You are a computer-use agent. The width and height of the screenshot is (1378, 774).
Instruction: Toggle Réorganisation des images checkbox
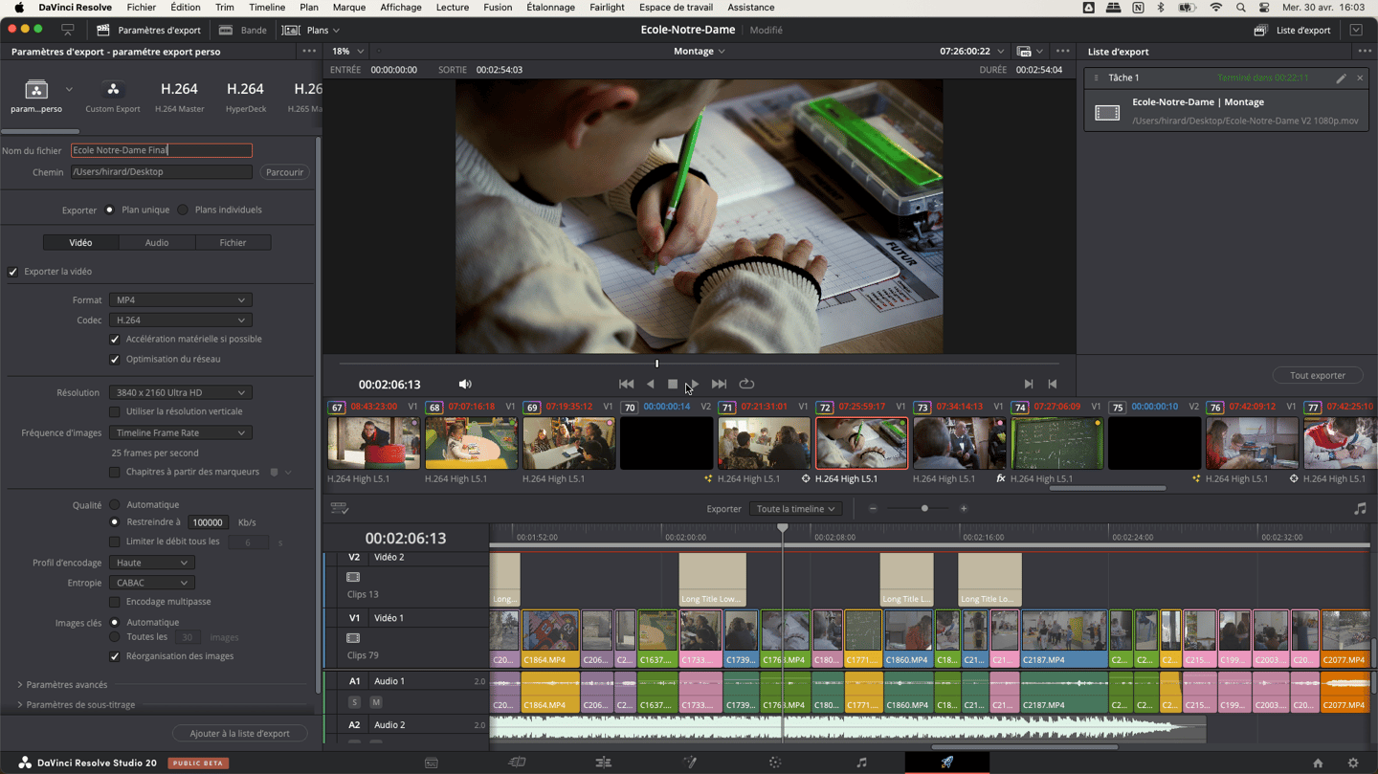(115, 656)
